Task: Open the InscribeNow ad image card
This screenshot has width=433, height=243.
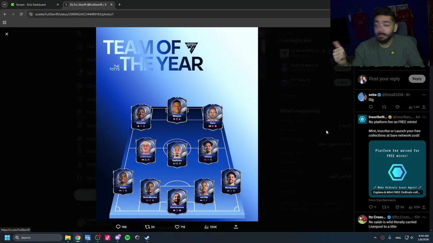Action: click(397, 169)
